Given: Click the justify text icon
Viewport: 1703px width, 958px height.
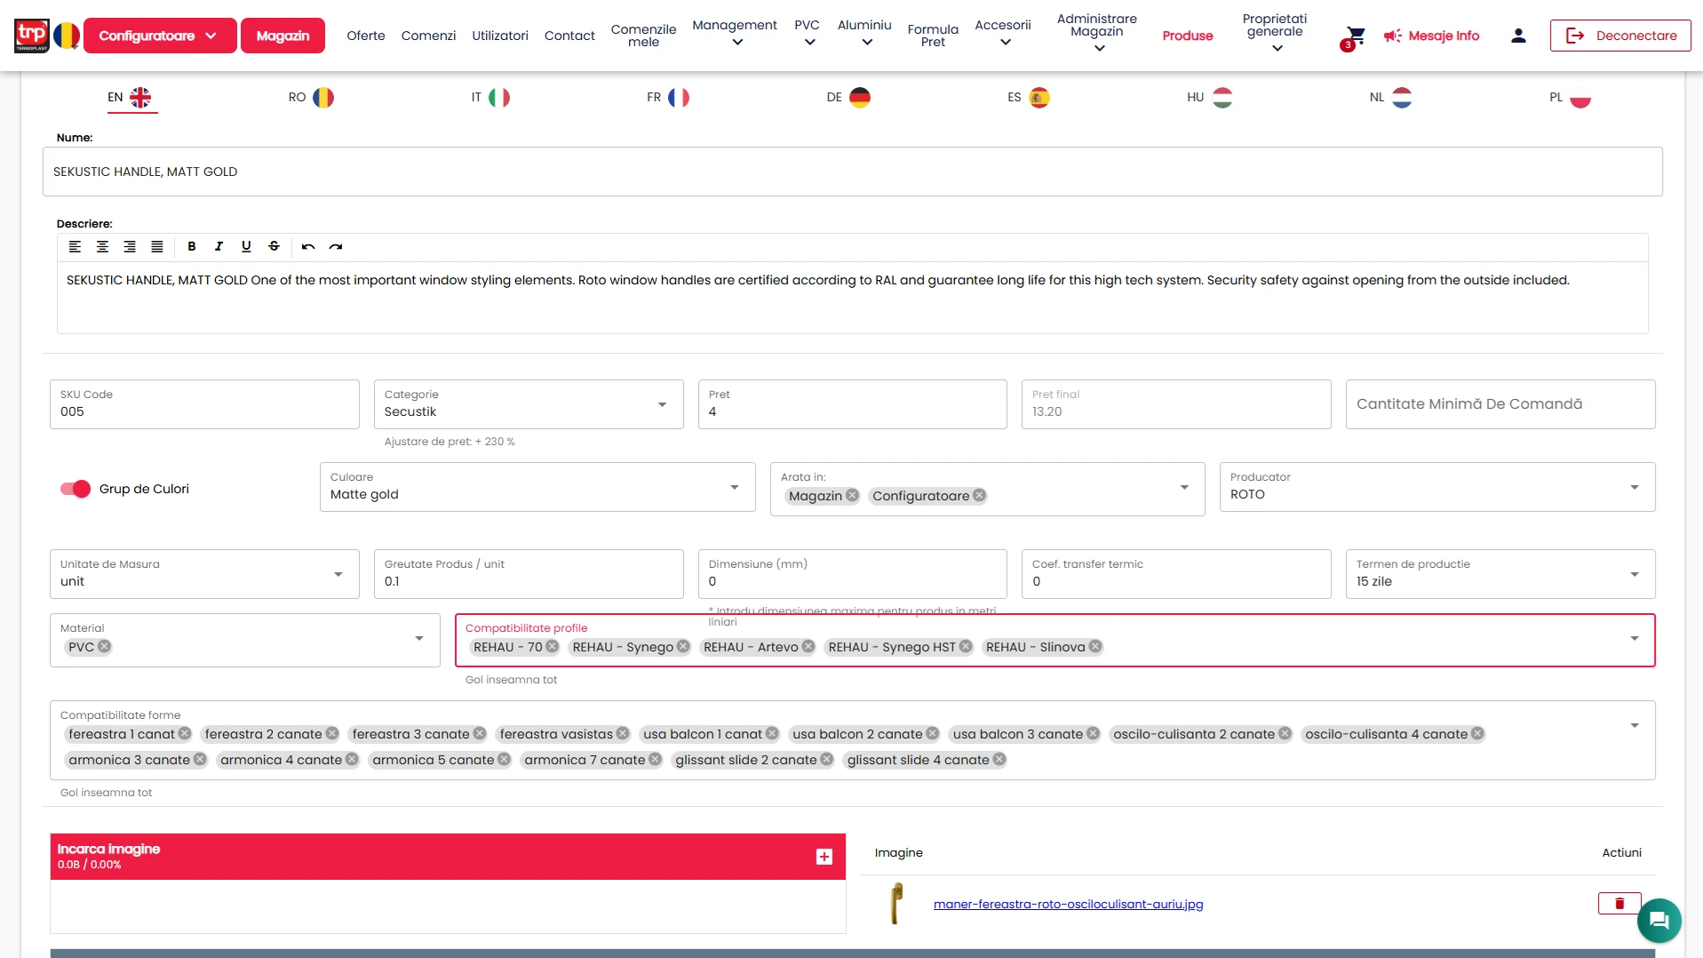Looking at the screenshot, I should [x=157, y=246].
